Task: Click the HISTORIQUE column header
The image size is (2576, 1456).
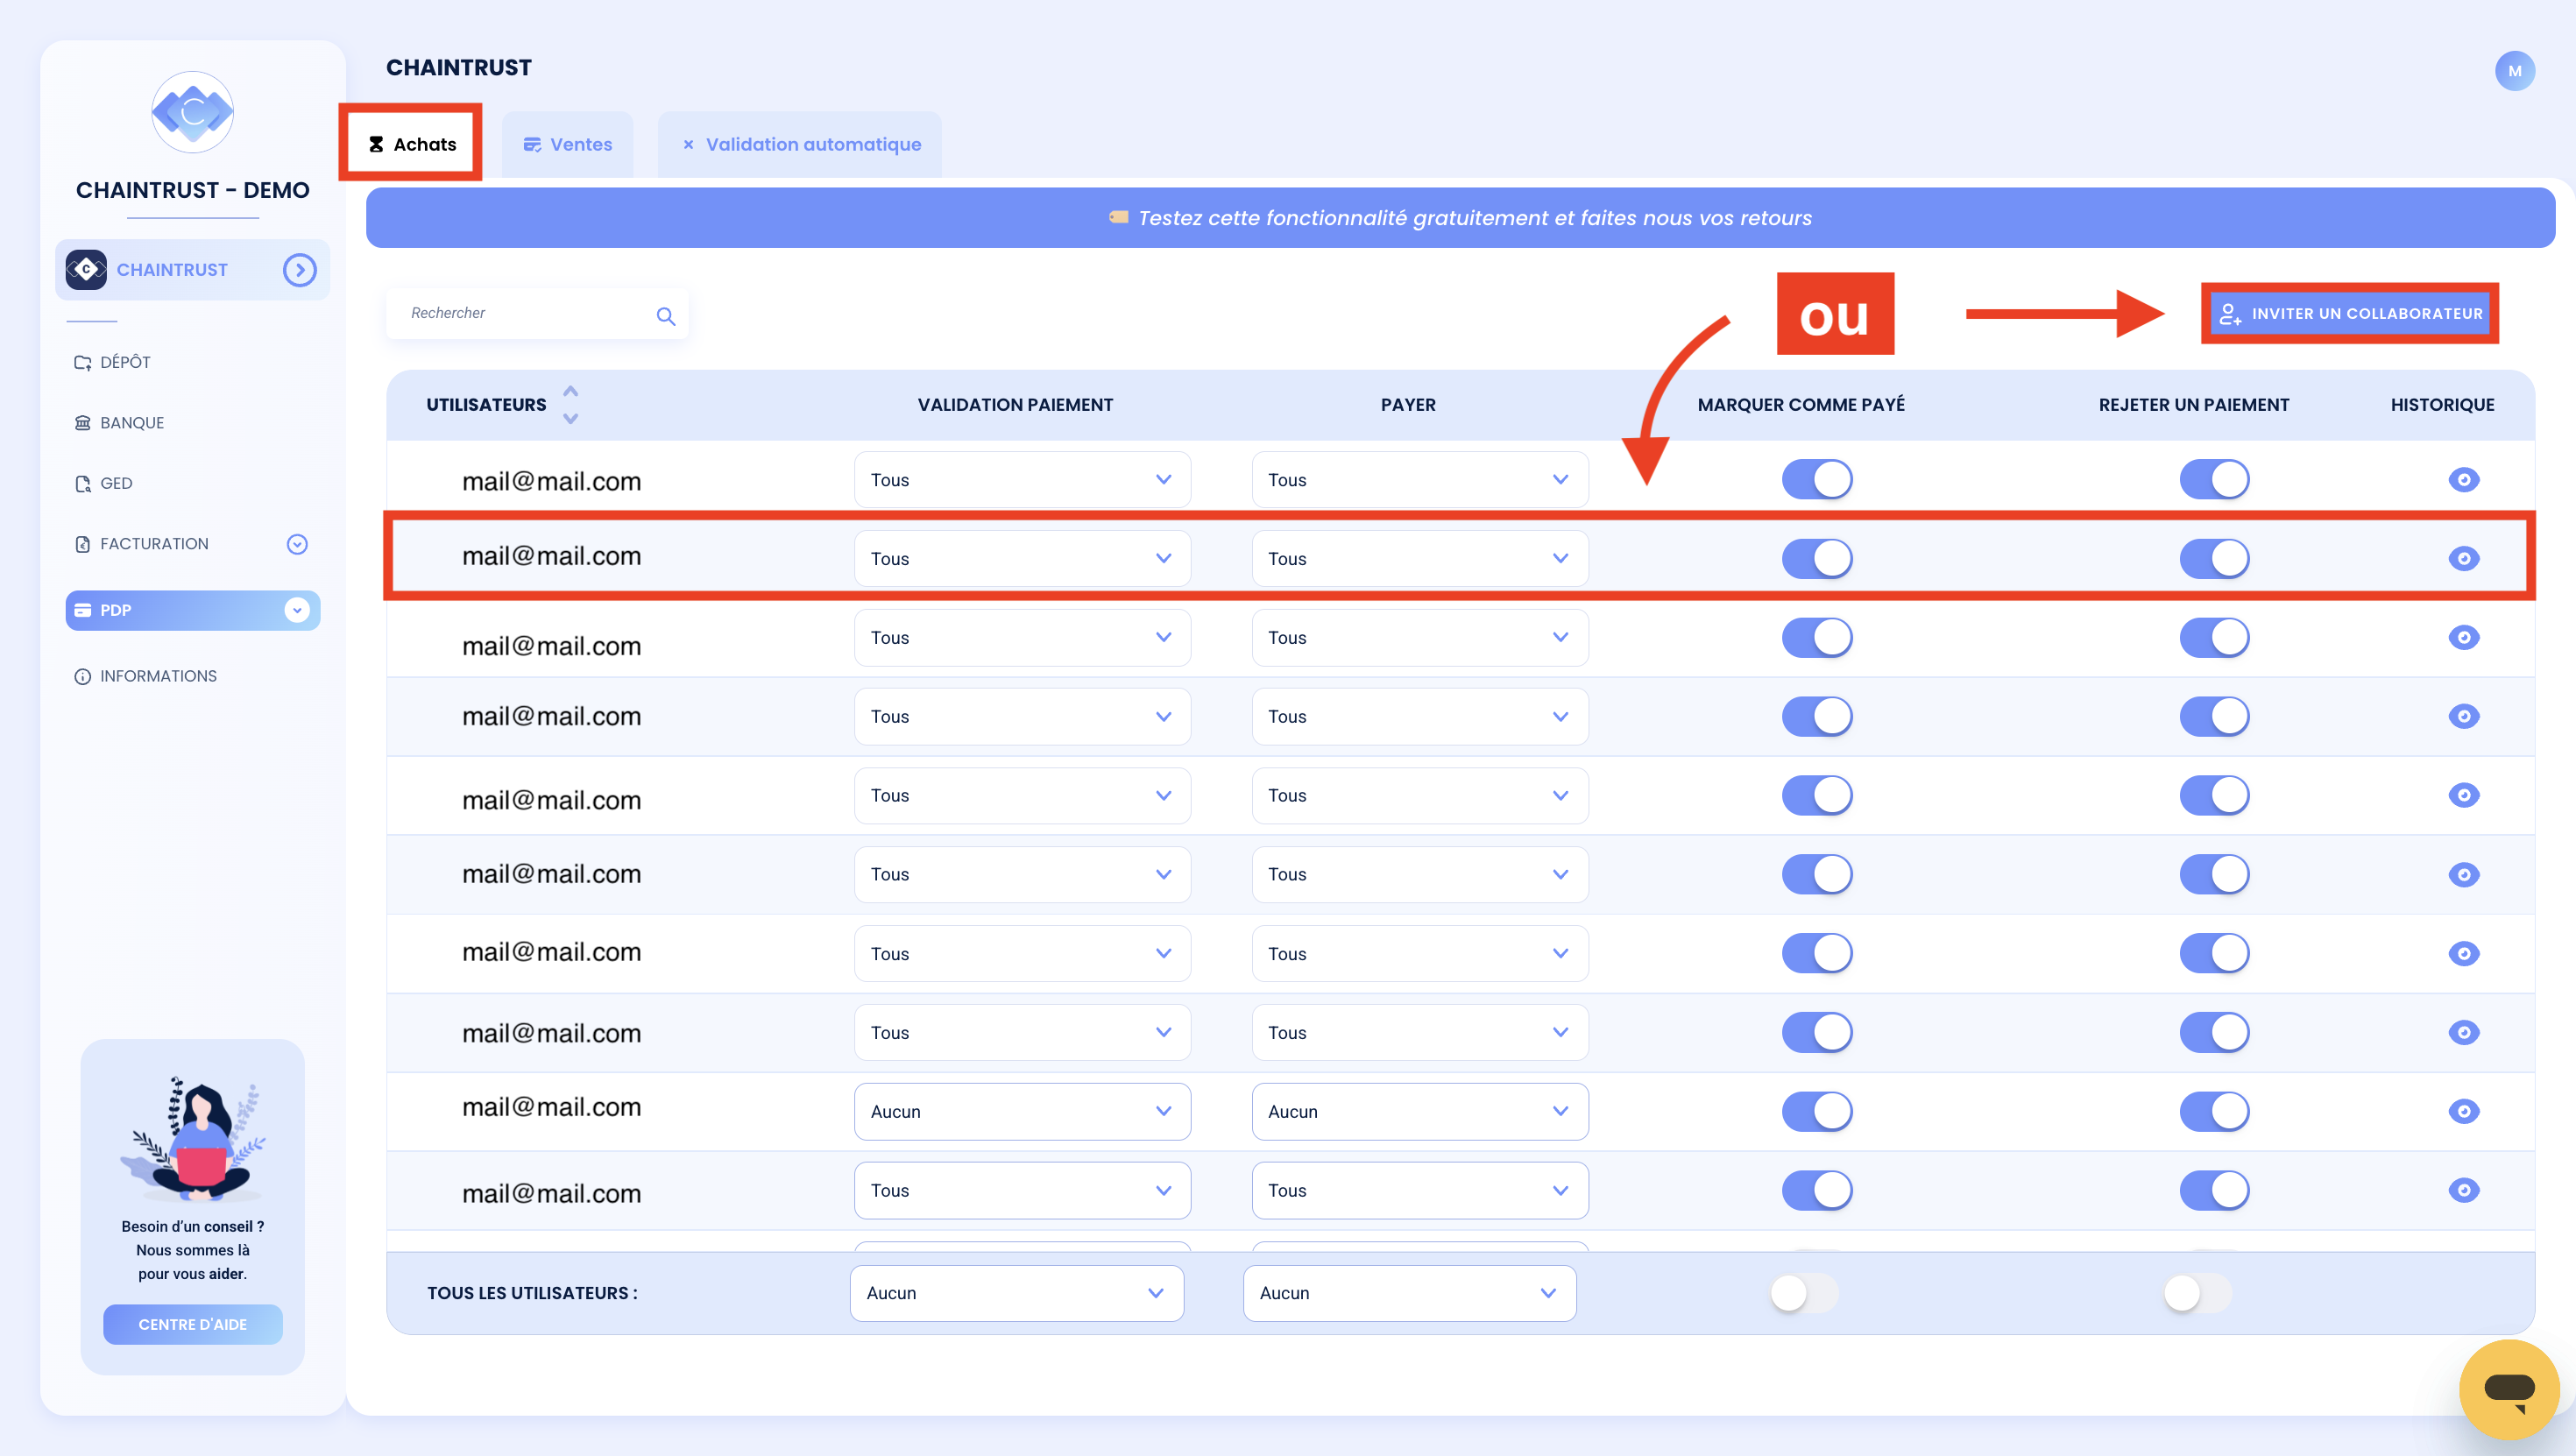Action: coord(2442,405)
